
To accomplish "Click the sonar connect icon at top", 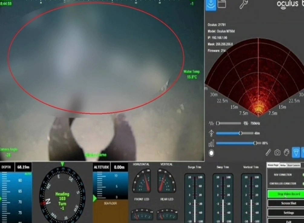I will pyautogui.click(x=211, y=5).
